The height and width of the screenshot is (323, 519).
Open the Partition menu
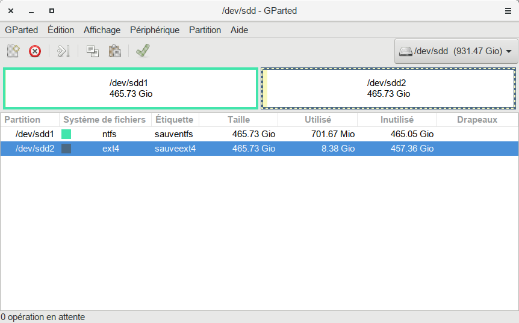205,30
